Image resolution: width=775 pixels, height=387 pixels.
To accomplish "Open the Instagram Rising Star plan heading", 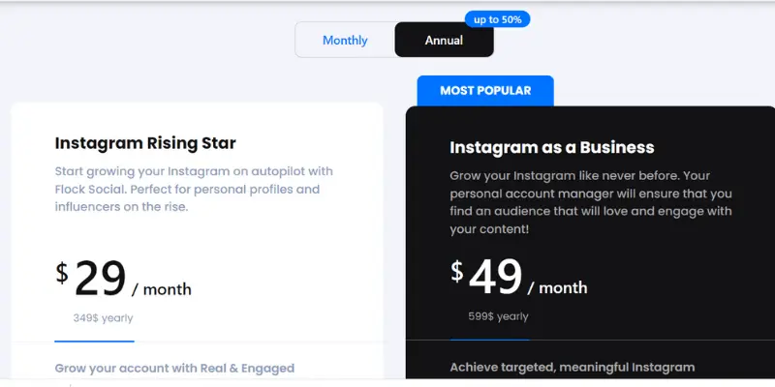I will (x=145, y=143).
